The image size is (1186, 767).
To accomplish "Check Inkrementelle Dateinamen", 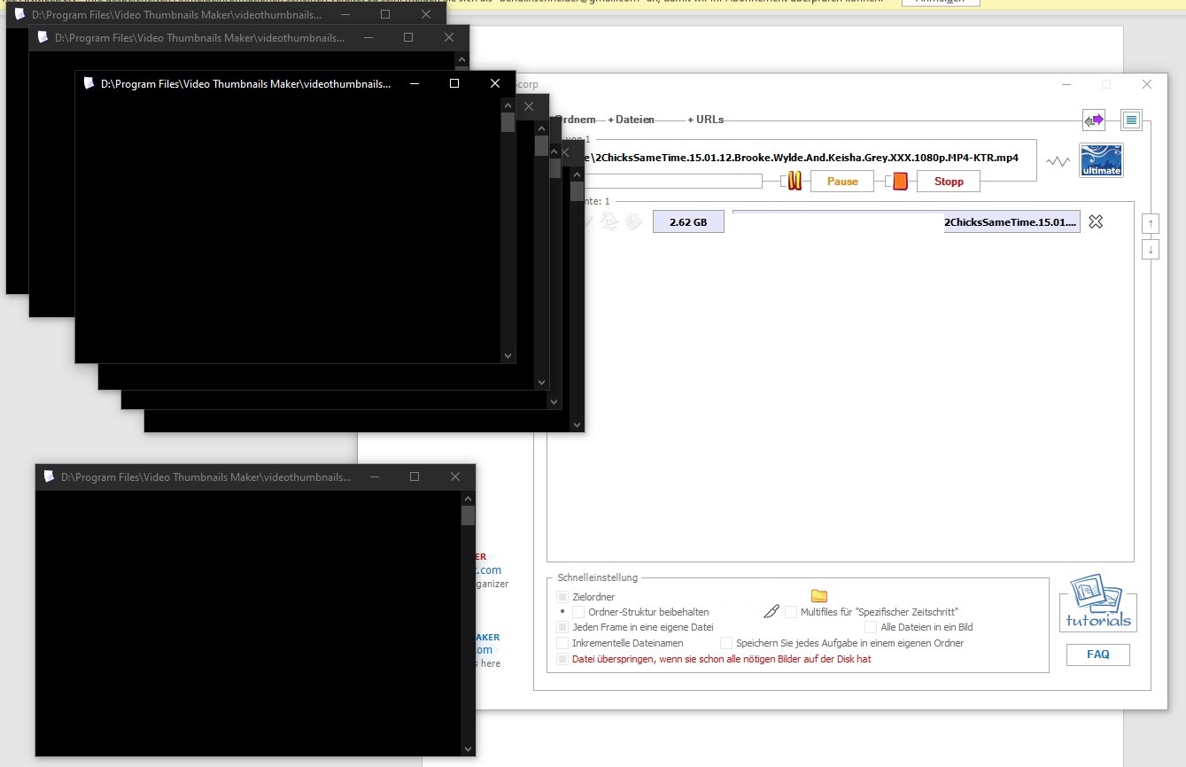I will click(562, 643).
